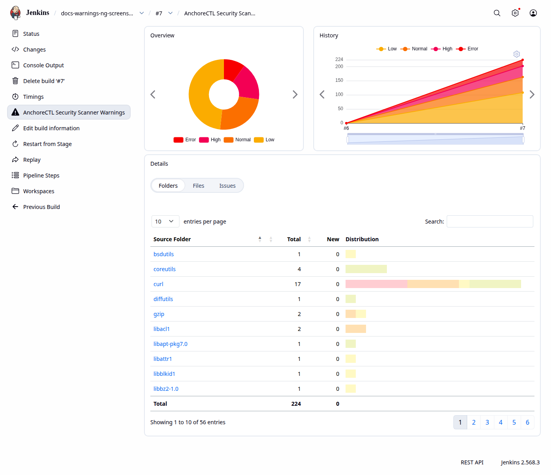Toggle High series in Overview legend
551x475 pixels.
pyautogui.click(x=210, y=140)
